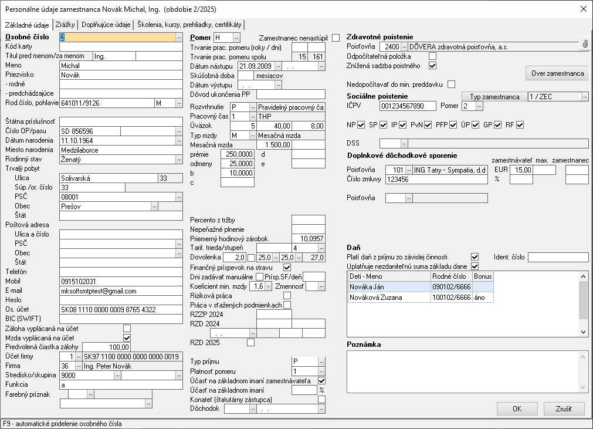Viewport: 593px width, 429px height.
Task: Expand the Rodinný stav selection list
Action: [179, 159]
